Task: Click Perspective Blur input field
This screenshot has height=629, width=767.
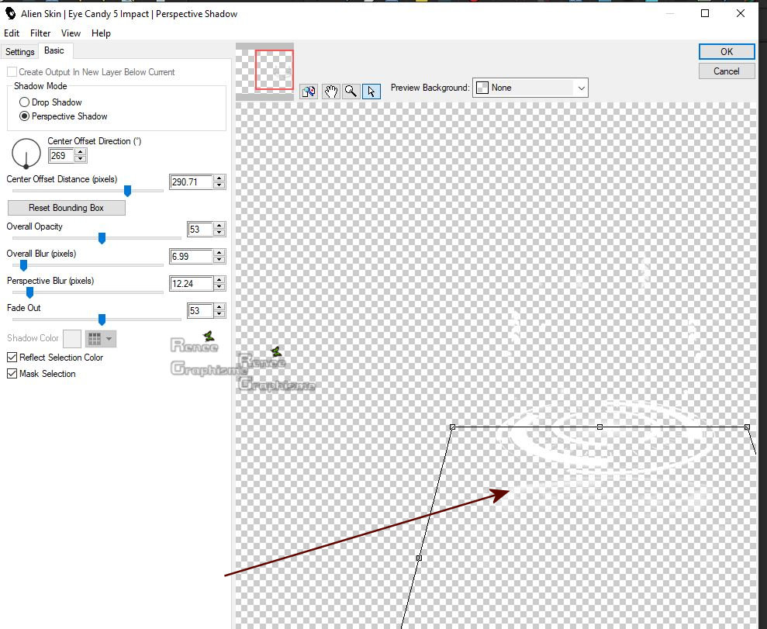Action: pos(192,283)
